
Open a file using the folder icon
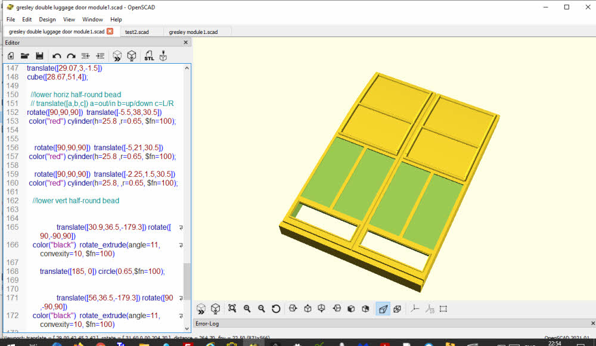pos(25,55)
